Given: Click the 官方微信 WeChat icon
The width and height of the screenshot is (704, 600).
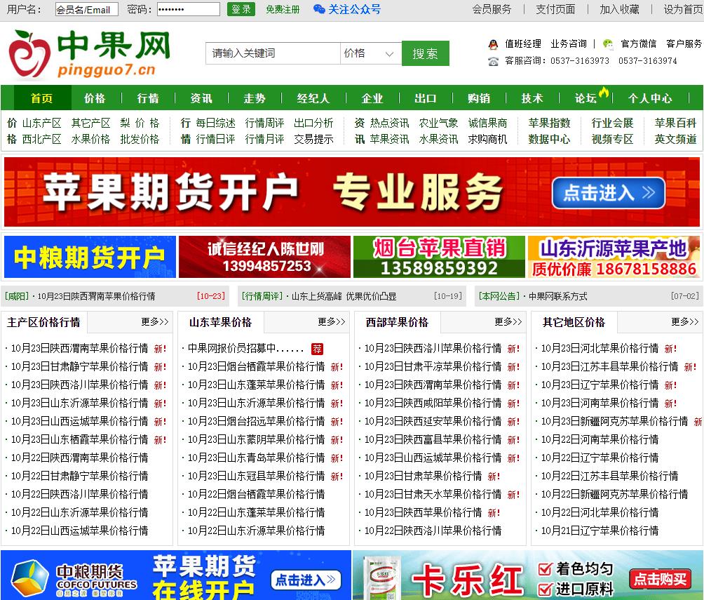Looking at the screenshot, I should tap(608, 44).
